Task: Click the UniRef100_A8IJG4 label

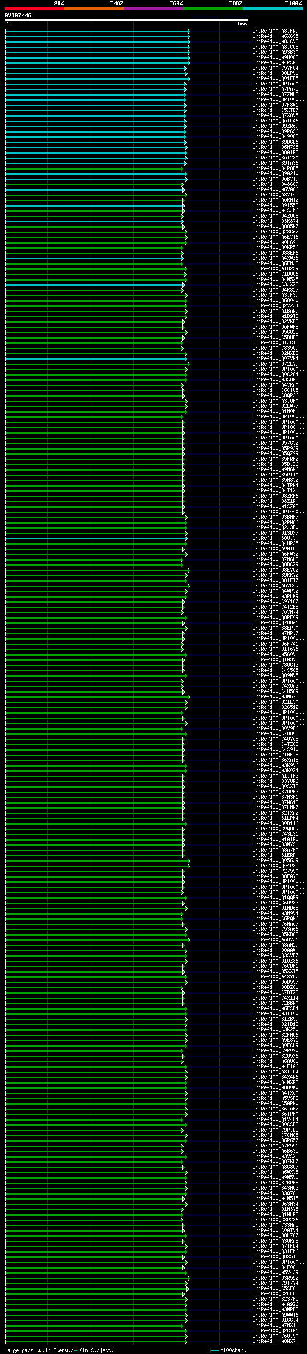Action: 275,1072
